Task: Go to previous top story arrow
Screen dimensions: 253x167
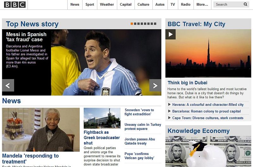Action: pos(8,85)
